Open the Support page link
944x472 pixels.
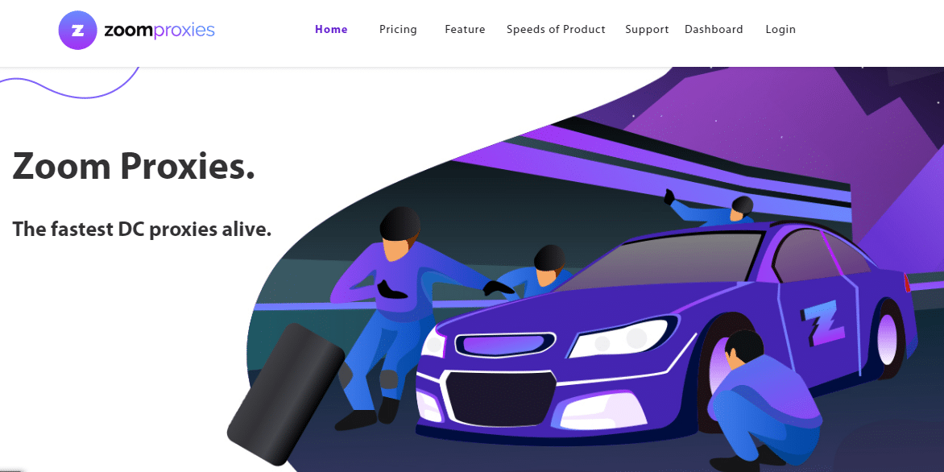pos(647,30)
